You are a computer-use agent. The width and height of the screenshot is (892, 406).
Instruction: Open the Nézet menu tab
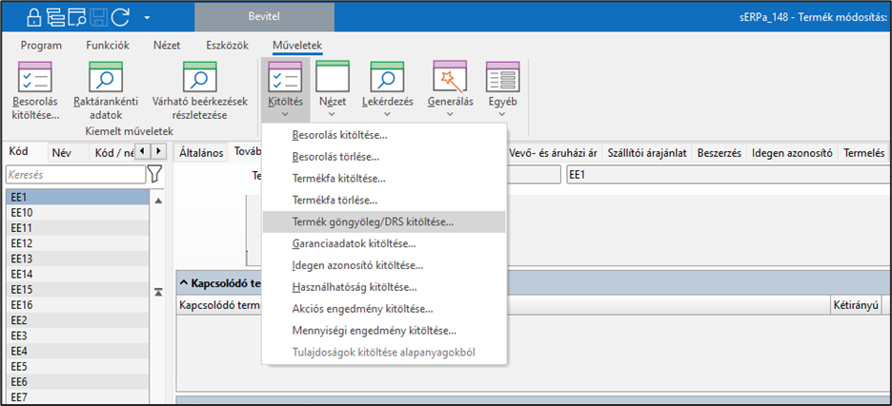(168, 46)
